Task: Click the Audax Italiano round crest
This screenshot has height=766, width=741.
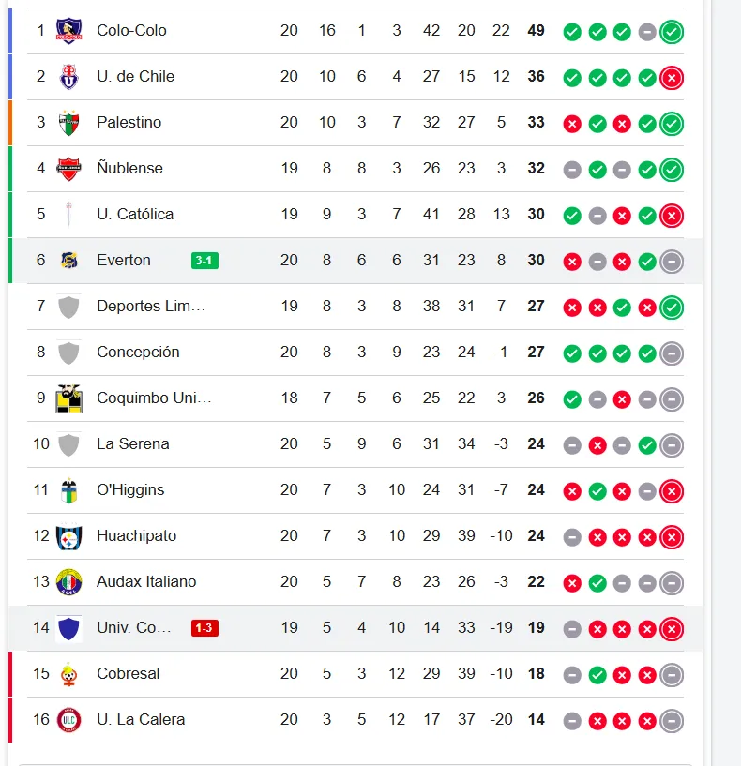Action: coord(68,582)
